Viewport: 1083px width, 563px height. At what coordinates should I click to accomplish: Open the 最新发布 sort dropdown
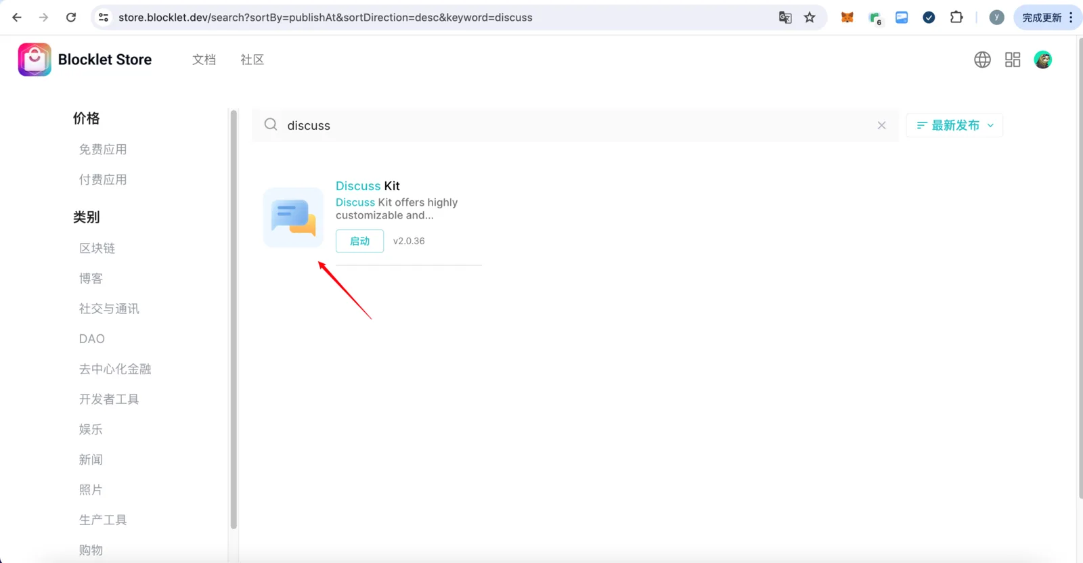954,125
